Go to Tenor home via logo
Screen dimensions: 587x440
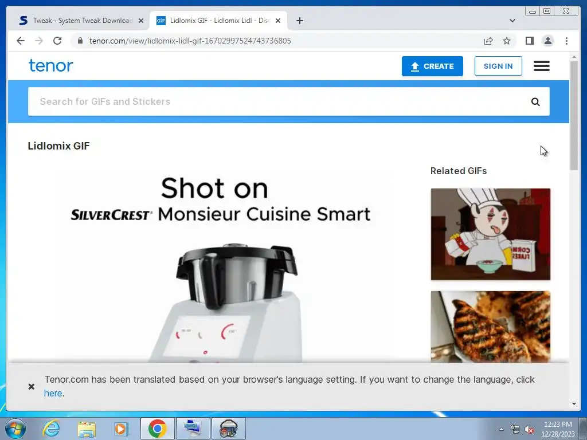point(51,65)
